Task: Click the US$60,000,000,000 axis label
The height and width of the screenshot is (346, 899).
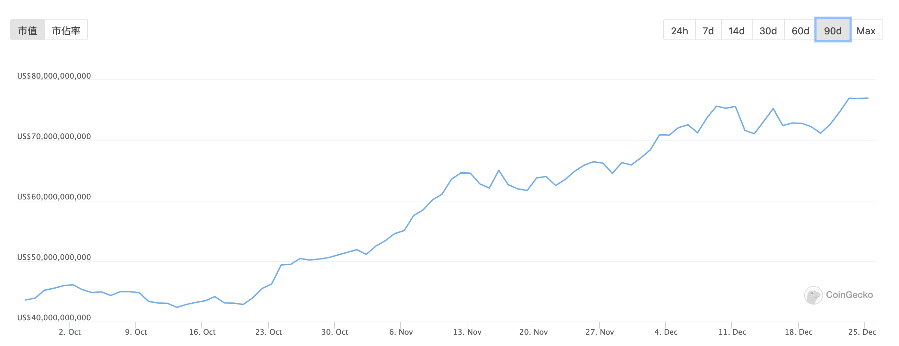Action: pyautogui.click(x=54, y=197)
